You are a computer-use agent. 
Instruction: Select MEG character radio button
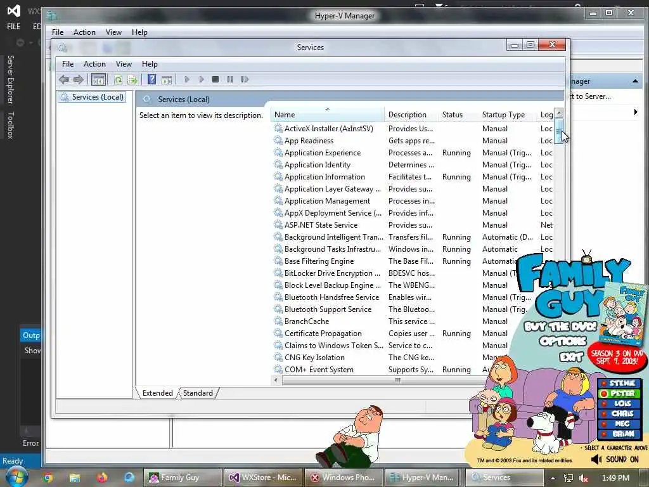(x=604, y=424)
